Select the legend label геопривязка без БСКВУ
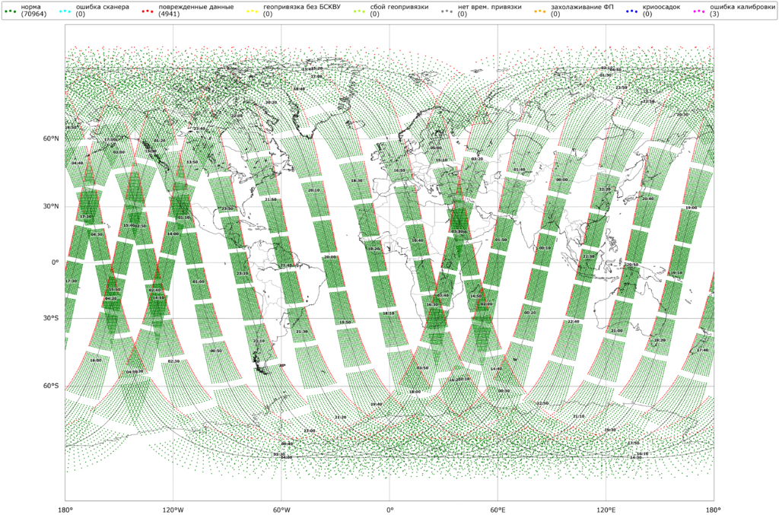The height and width of the screenshot is (515, 779). tap(302, 7)
